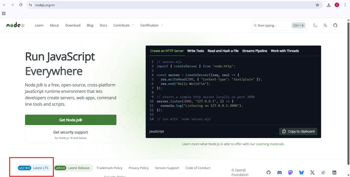Open the GitHub icon in the header
Viewport: 350px width, 177px height.
click(x=335, y=25)
